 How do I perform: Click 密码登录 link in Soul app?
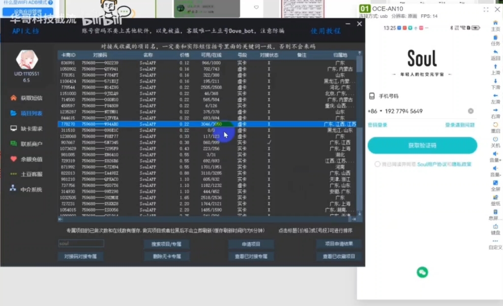point(377,125)
